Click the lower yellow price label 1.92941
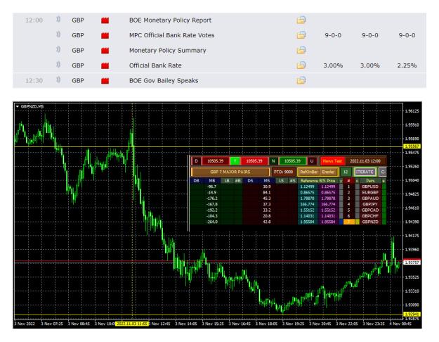439x342 pixels. click(x=412, y=315)
